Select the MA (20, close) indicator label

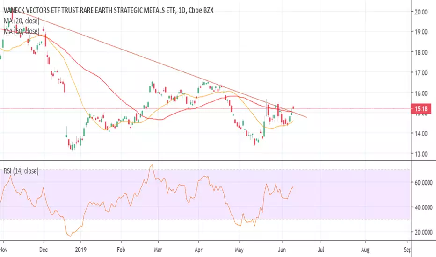click(22, 21)
